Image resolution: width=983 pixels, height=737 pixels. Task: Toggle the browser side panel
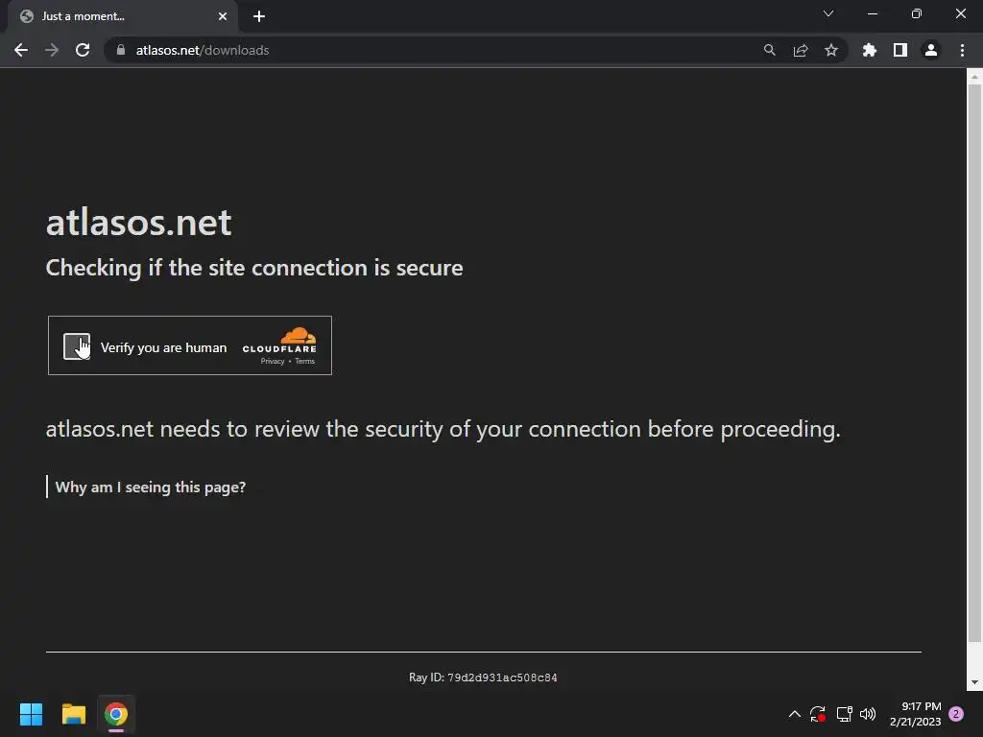(900, 50)
